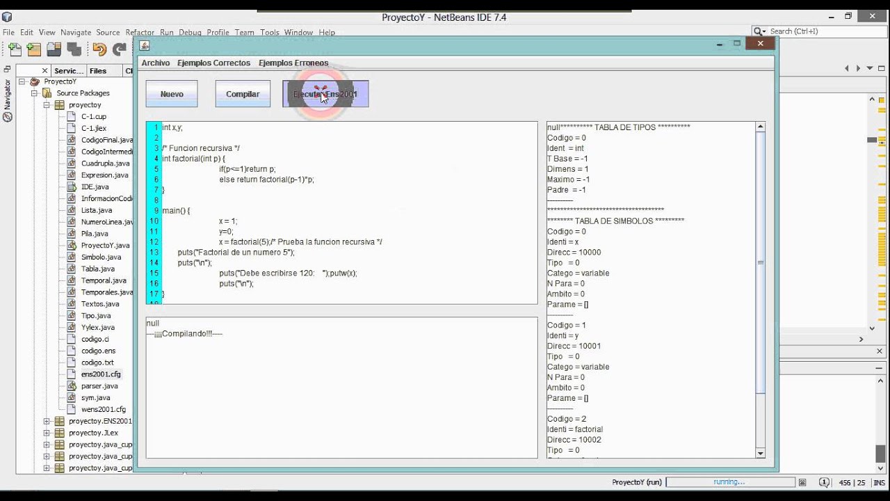Select Yylex.java in project tree

coord(97,327)
